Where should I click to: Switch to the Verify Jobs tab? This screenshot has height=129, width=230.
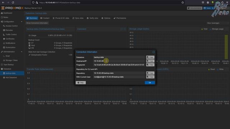[92, 18]
